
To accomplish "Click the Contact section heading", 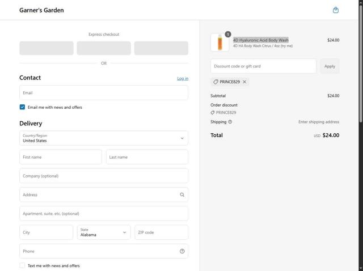I will point(30,78).
